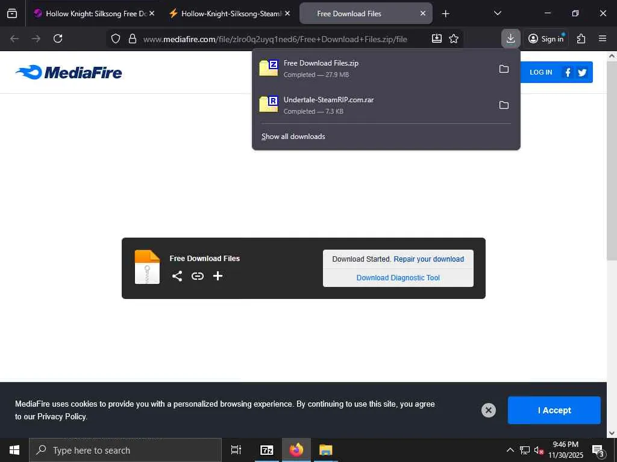Click the Free Download Files title text

pos(205,259)
